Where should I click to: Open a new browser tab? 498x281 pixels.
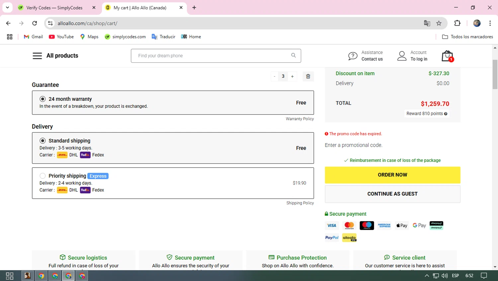[x=194, y=8]
